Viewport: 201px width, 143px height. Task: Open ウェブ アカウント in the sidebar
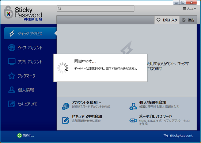tap(30, 48)
